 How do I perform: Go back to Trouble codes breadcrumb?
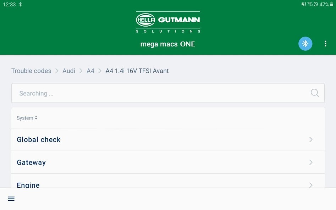(31, 71)
